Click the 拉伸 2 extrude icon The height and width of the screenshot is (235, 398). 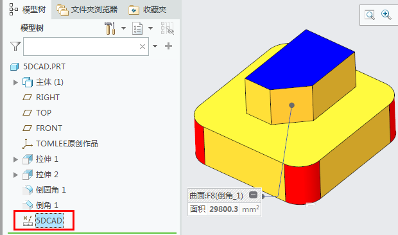point(28,175)
